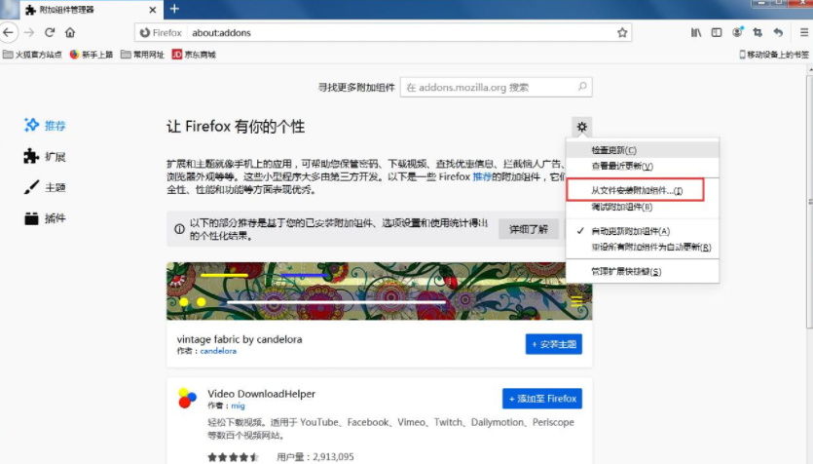The width and height of the screenshot is (813, 464).
Task: Click the vintage fabric theme preview image
Action: coord(379,290)
